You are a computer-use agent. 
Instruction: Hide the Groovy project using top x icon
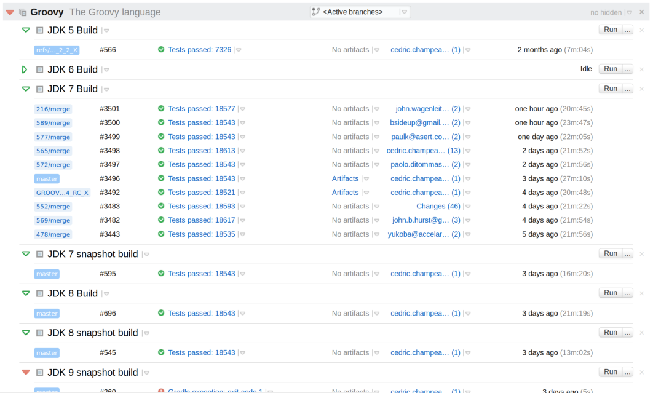pos(642,12)
